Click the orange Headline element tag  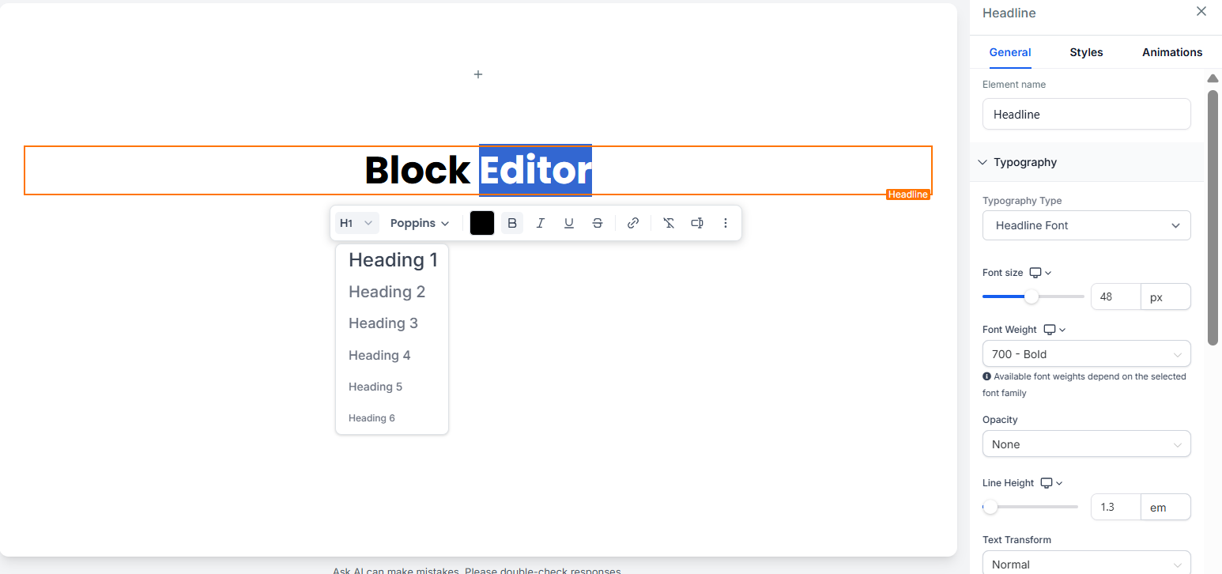(907, 194)
